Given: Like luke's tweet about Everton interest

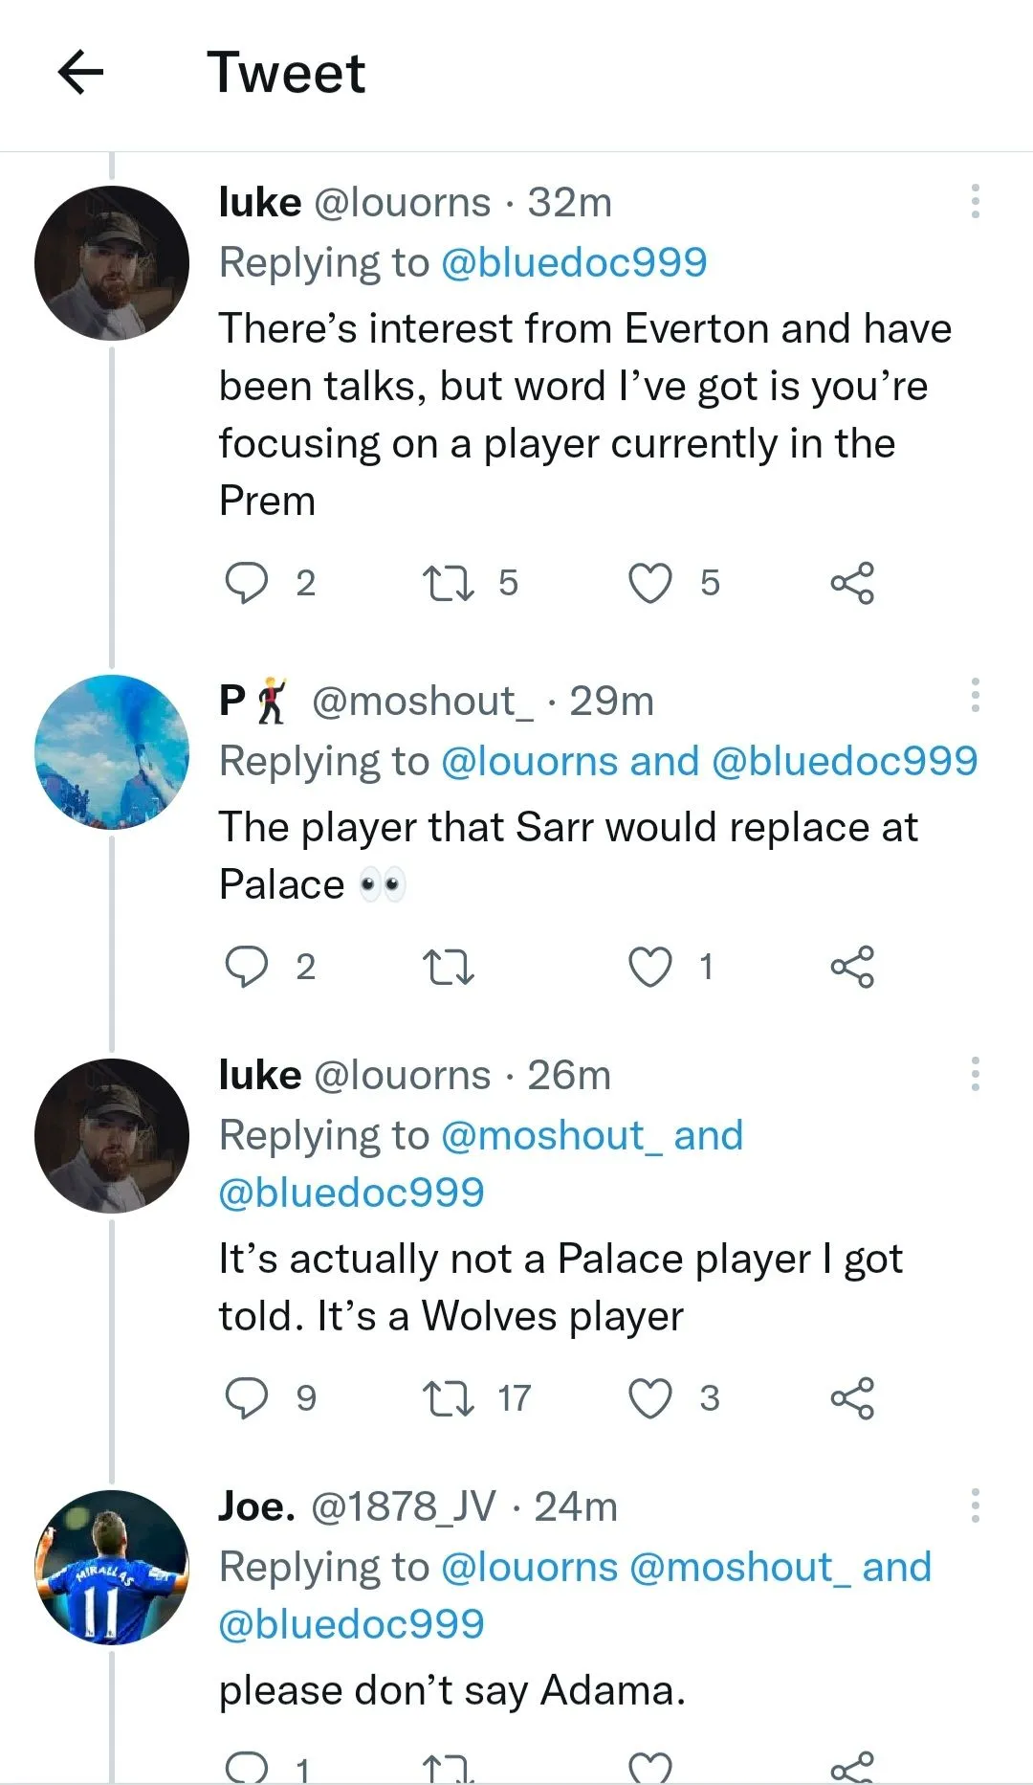Looking at the screenshot, I should [650, 583].
